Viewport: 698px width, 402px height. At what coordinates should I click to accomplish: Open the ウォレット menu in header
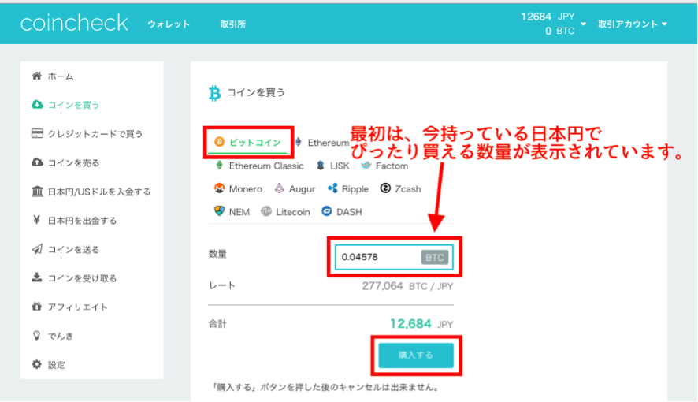pos(169,24)
